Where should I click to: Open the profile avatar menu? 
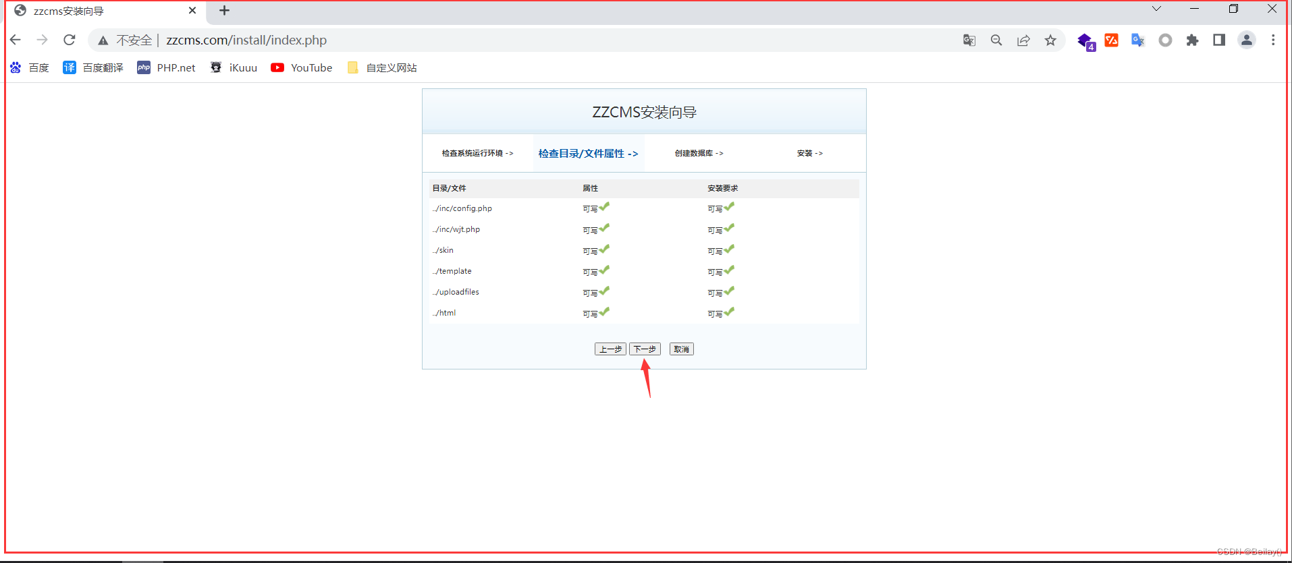[x=1247, y=40]
